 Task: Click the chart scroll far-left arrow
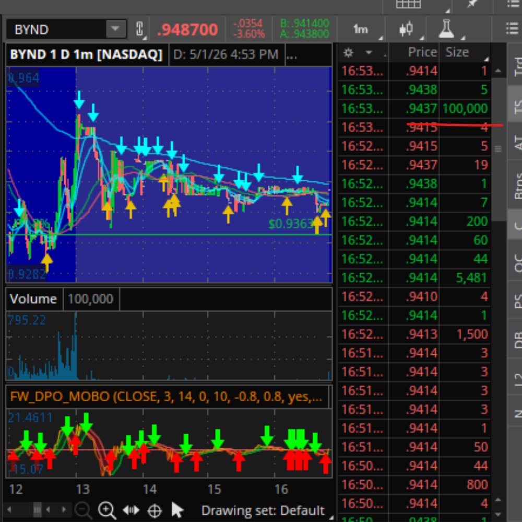[x=9, y=509]
